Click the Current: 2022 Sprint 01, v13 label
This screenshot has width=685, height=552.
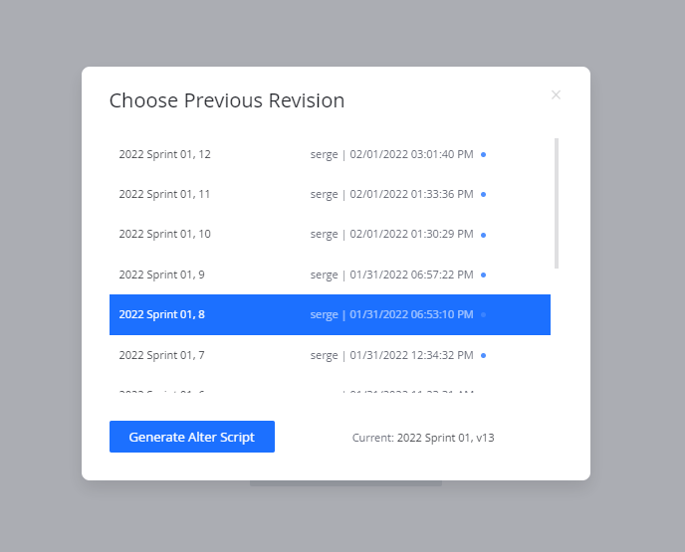point(423,438)
